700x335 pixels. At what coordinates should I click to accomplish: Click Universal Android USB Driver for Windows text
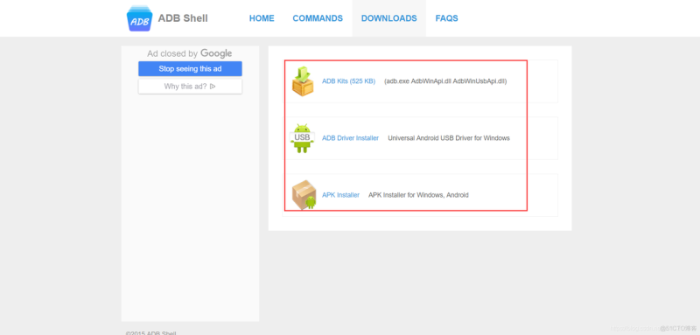click(449, 138)
